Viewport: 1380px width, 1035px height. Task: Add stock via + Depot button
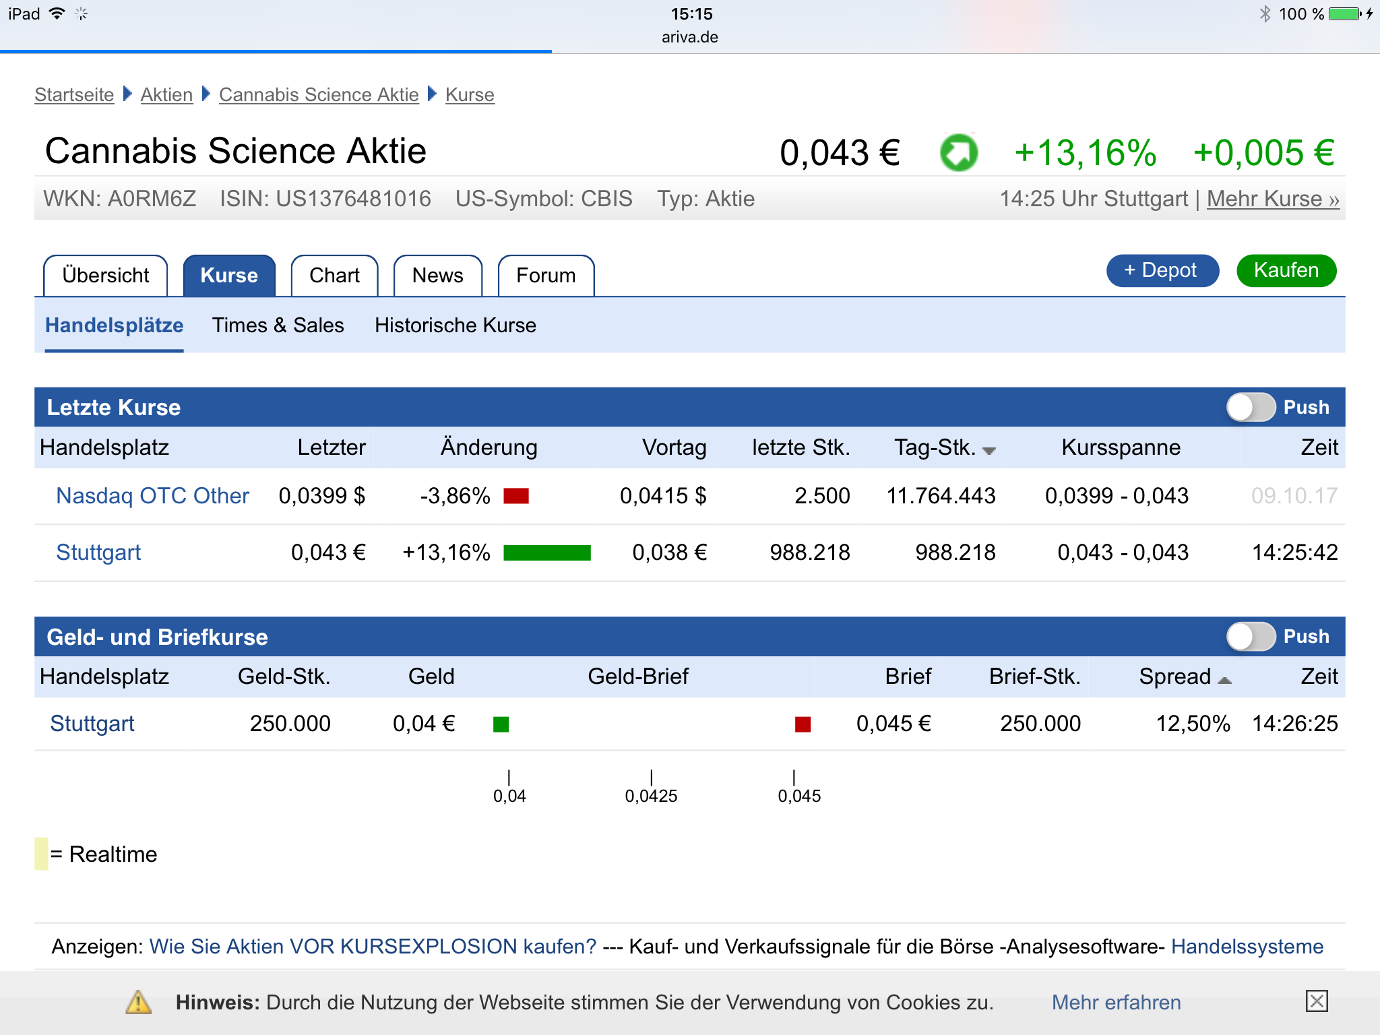pyautogui.click(x=1162, y=271)
